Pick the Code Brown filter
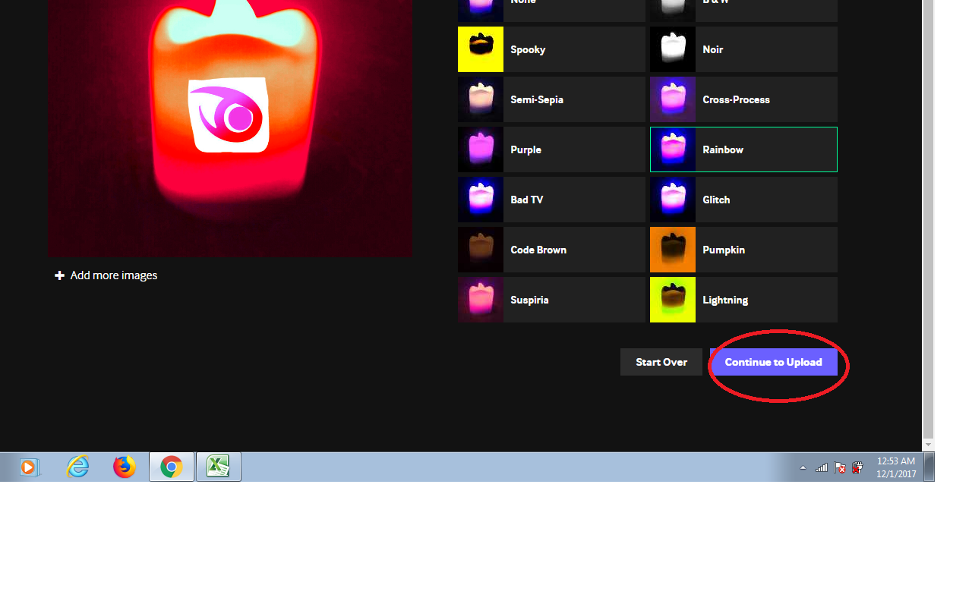This screenshot has width=972, height=607. [551, 250]
